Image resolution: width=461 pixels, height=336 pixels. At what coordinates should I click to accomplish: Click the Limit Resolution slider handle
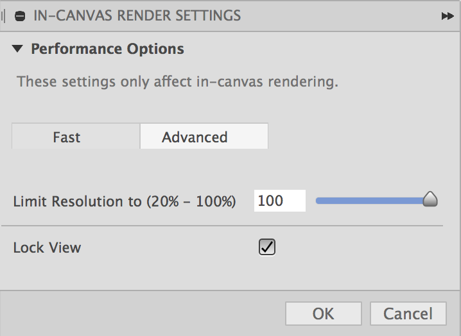[x=430, y=200]
